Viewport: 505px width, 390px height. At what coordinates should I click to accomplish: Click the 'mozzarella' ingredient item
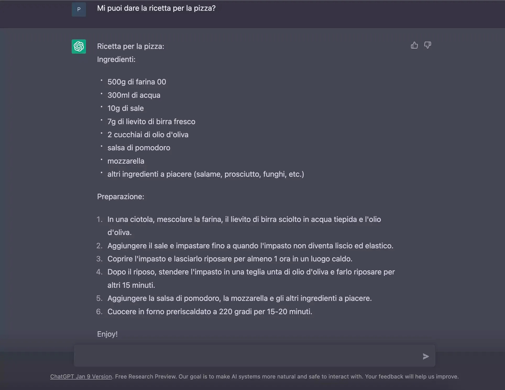126,161
